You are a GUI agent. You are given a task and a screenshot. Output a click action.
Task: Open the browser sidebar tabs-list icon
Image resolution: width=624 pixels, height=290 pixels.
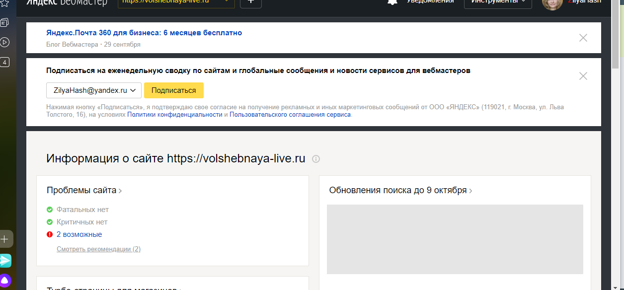4,22
